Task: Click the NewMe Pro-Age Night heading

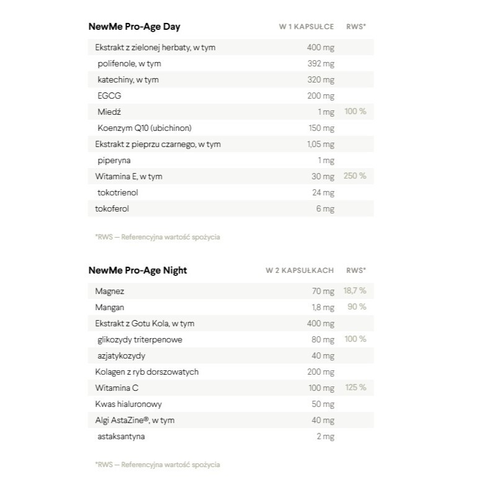Action: coord(138,270)
